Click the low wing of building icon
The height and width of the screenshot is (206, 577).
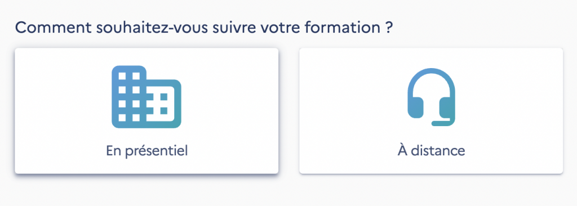pyautogui.click(x=164, y=104)
